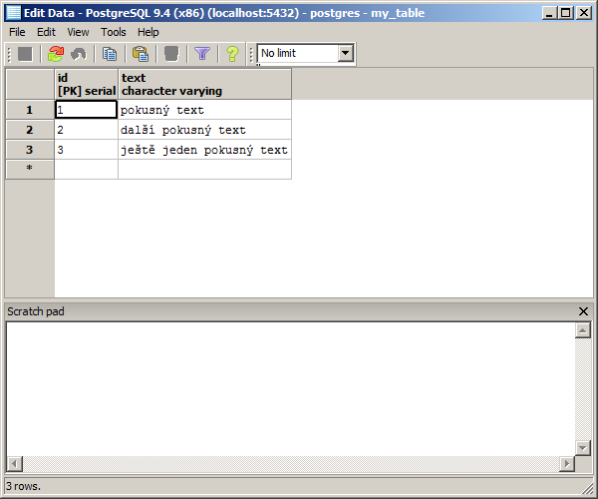Screen dimensions: 598x499
Task: Open the filter funnel options
Action: pos(202,54)
